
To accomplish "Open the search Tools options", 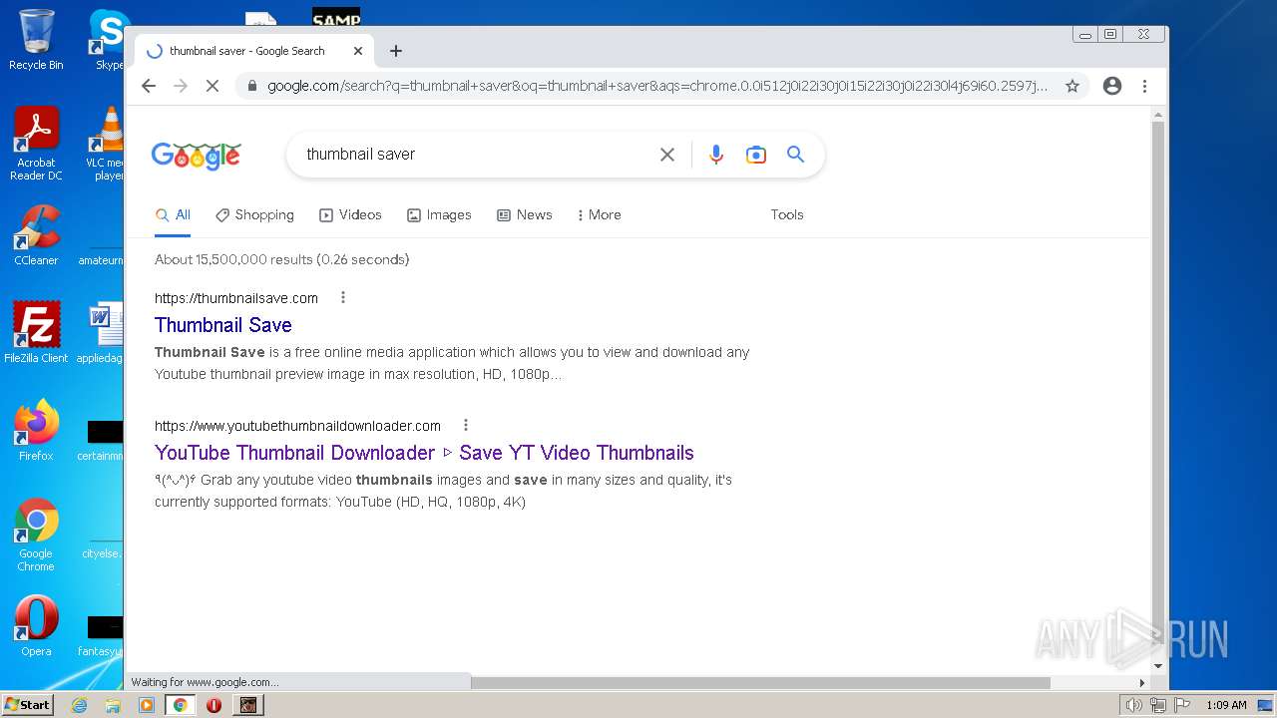I will click(787, 214).
